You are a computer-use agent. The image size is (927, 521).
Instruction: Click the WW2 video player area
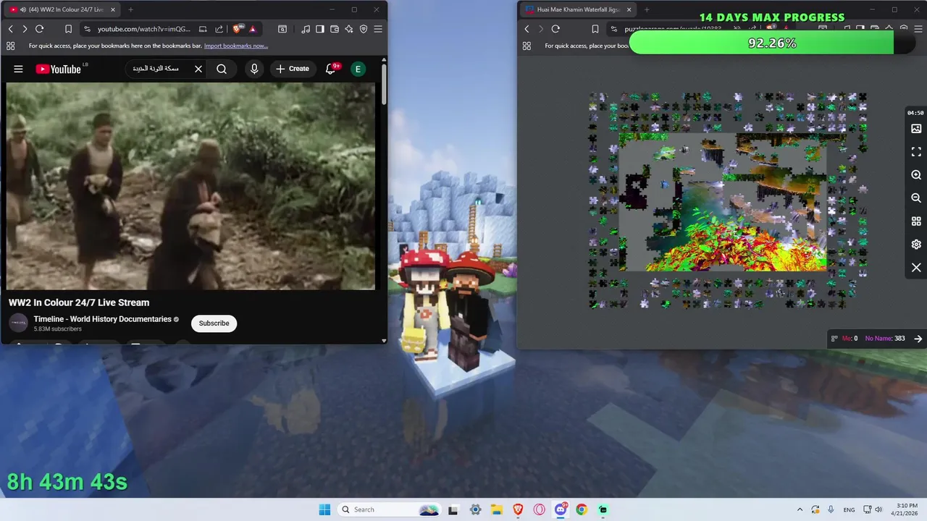190,186
